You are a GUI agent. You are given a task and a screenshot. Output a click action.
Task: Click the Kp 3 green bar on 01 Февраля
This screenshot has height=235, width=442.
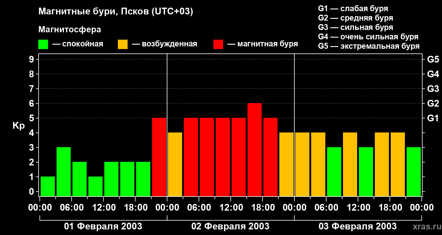tap(64, 172)
